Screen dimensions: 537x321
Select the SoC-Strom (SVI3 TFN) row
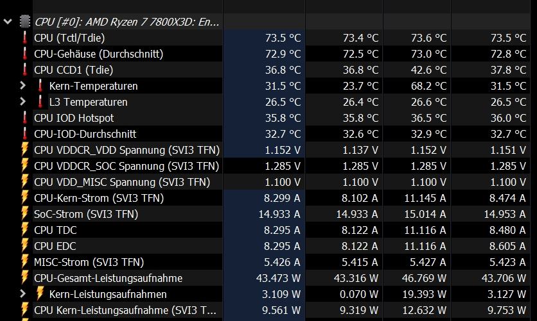point(86,214)
